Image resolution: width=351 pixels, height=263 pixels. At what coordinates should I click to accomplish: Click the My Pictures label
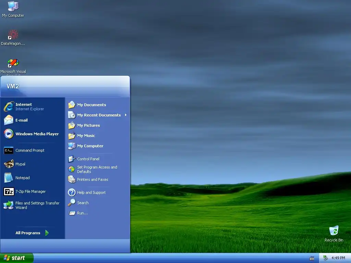[89, 125]
